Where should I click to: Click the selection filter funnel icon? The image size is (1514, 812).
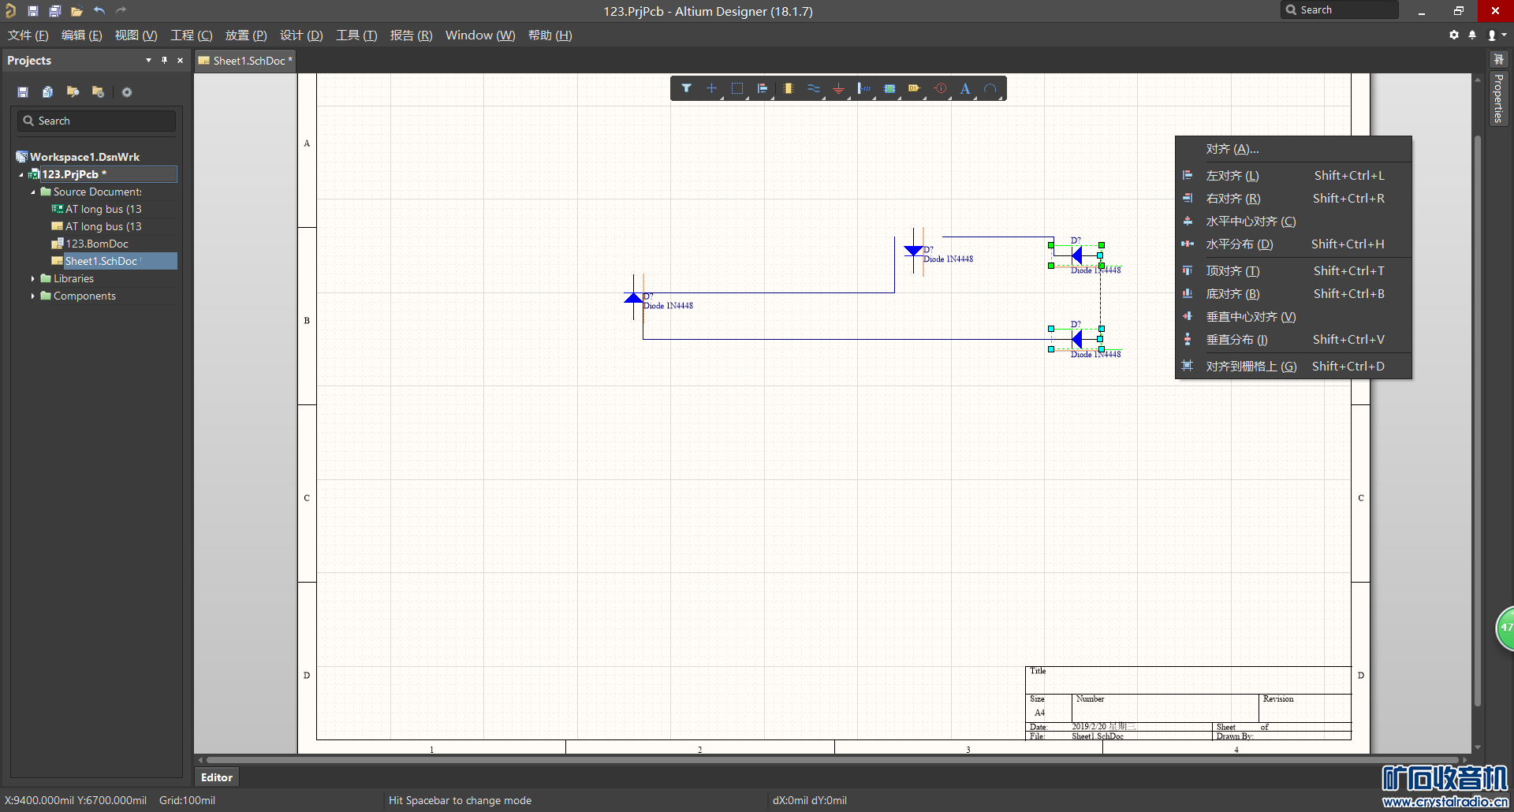pyautogui.click(x=686, y=88)
